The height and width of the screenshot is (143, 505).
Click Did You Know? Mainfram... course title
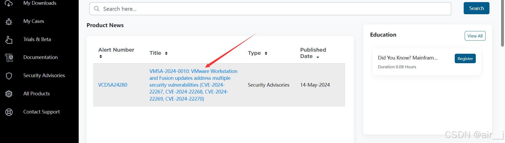408,58
